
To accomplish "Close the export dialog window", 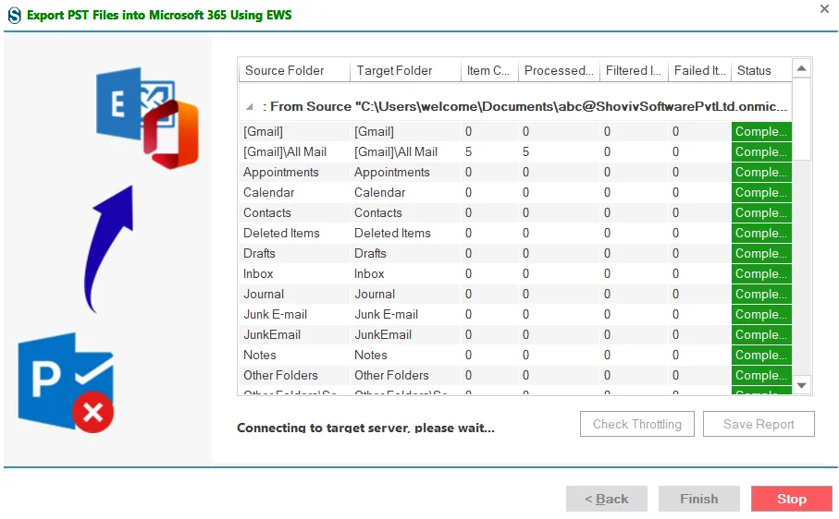I will pyautogui.click(x=824, y=8).
